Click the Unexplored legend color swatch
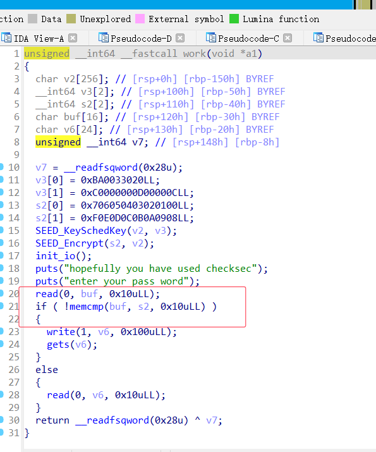 tap(71, 19)
